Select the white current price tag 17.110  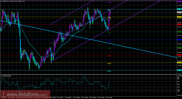[x=180, y=12]
